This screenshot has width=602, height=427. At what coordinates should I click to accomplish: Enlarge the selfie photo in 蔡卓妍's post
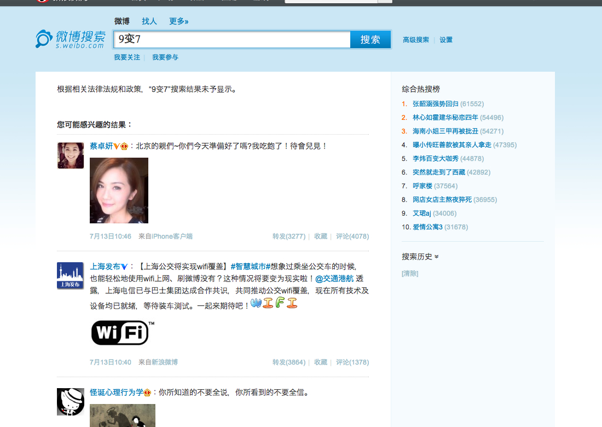[119, 191]
